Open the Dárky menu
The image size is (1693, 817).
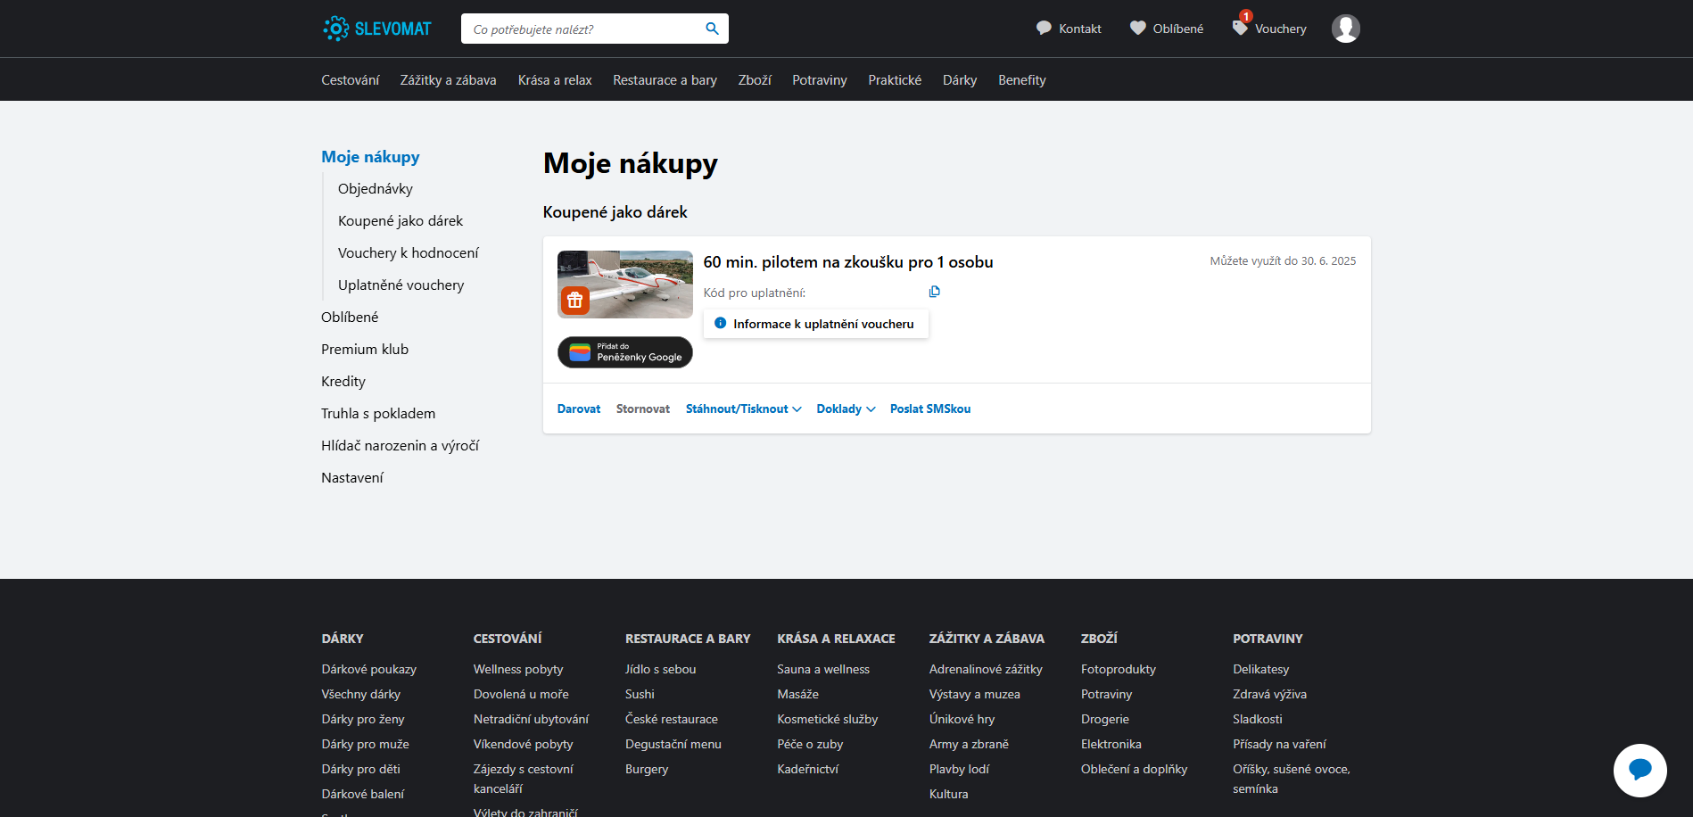click(960, 80)
